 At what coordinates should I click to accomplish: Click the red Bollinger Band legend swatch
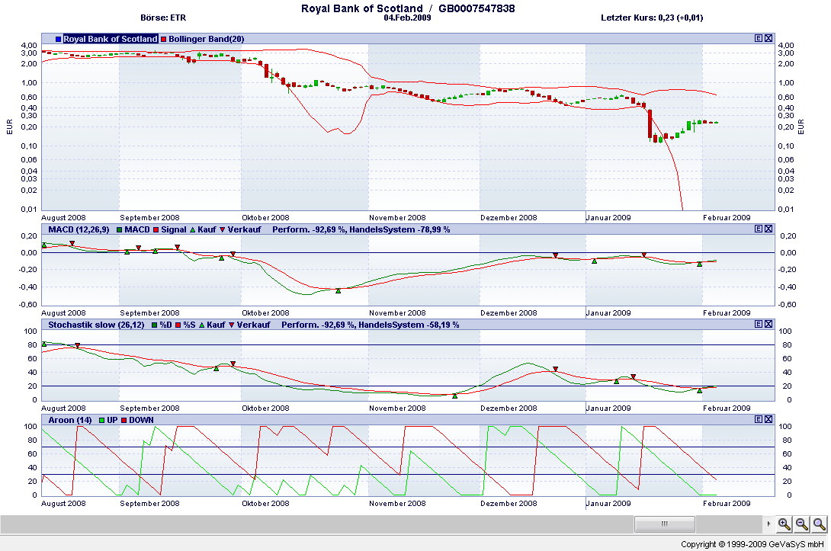164,39
